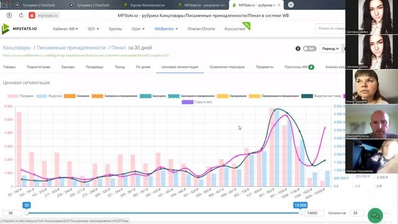Open the Группы menu item
The height and width of the screenshot is (224, 398).
click(115, 29)
